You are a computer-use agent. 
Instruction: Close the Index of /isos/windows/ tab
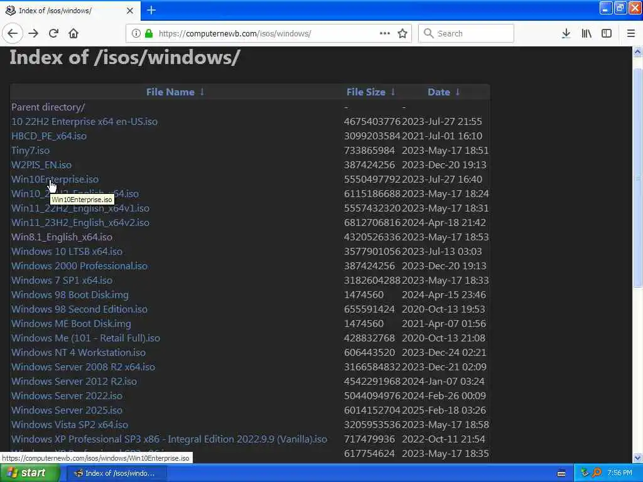click(130, 11)
